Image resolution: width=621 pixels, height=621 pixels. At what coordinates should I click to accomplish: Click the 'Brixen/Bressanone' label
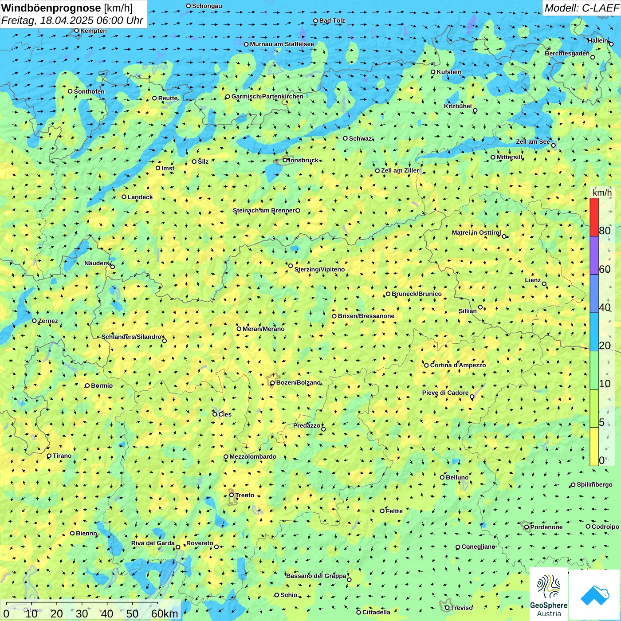[366, 316]
